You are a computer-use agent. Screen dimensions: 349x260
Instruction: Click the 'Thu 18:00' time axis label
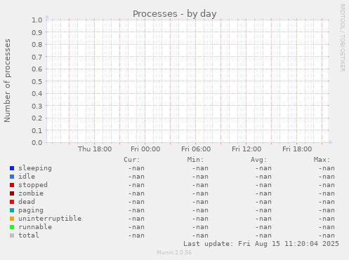point(95,149)
